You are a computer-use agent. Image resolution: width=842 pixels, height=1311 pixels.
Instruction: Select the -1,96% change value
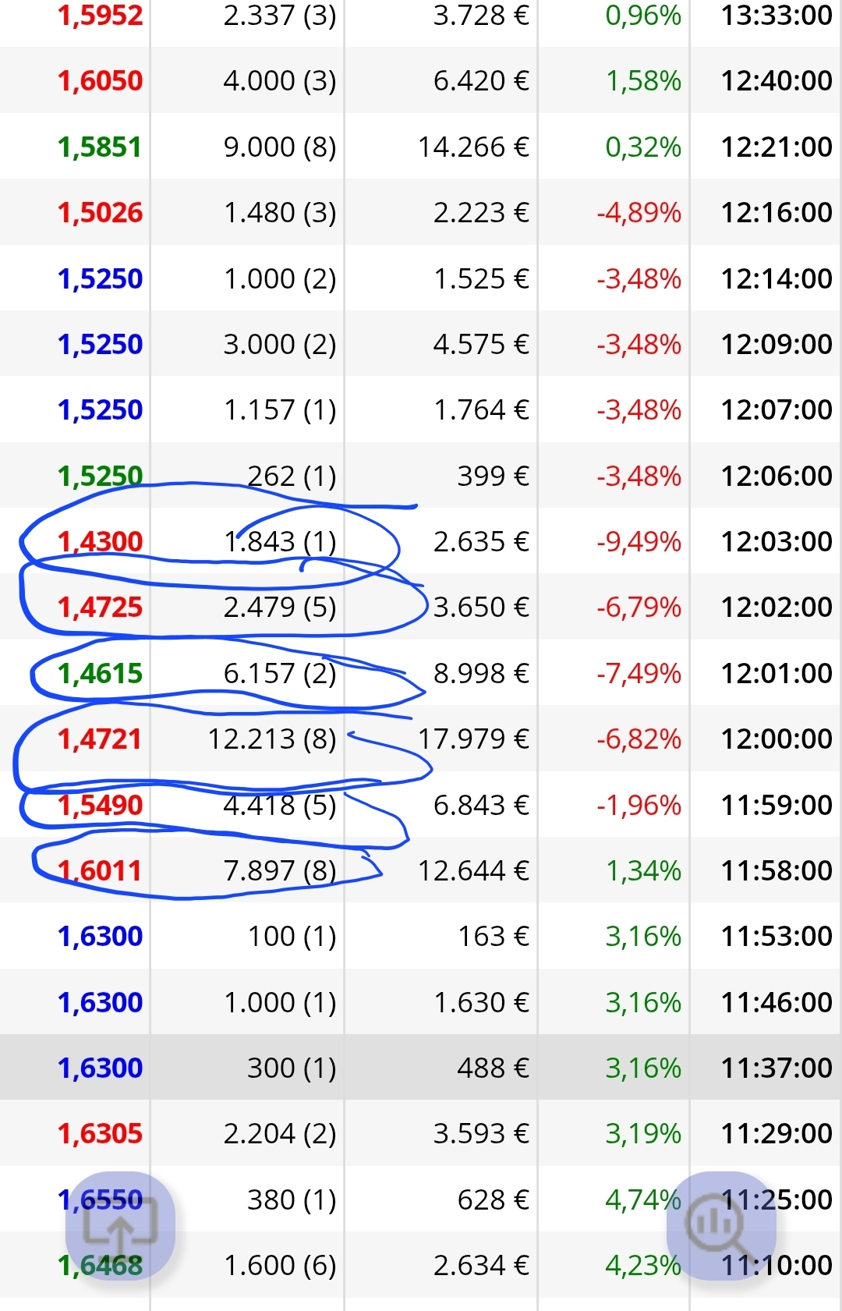(639, 805)
